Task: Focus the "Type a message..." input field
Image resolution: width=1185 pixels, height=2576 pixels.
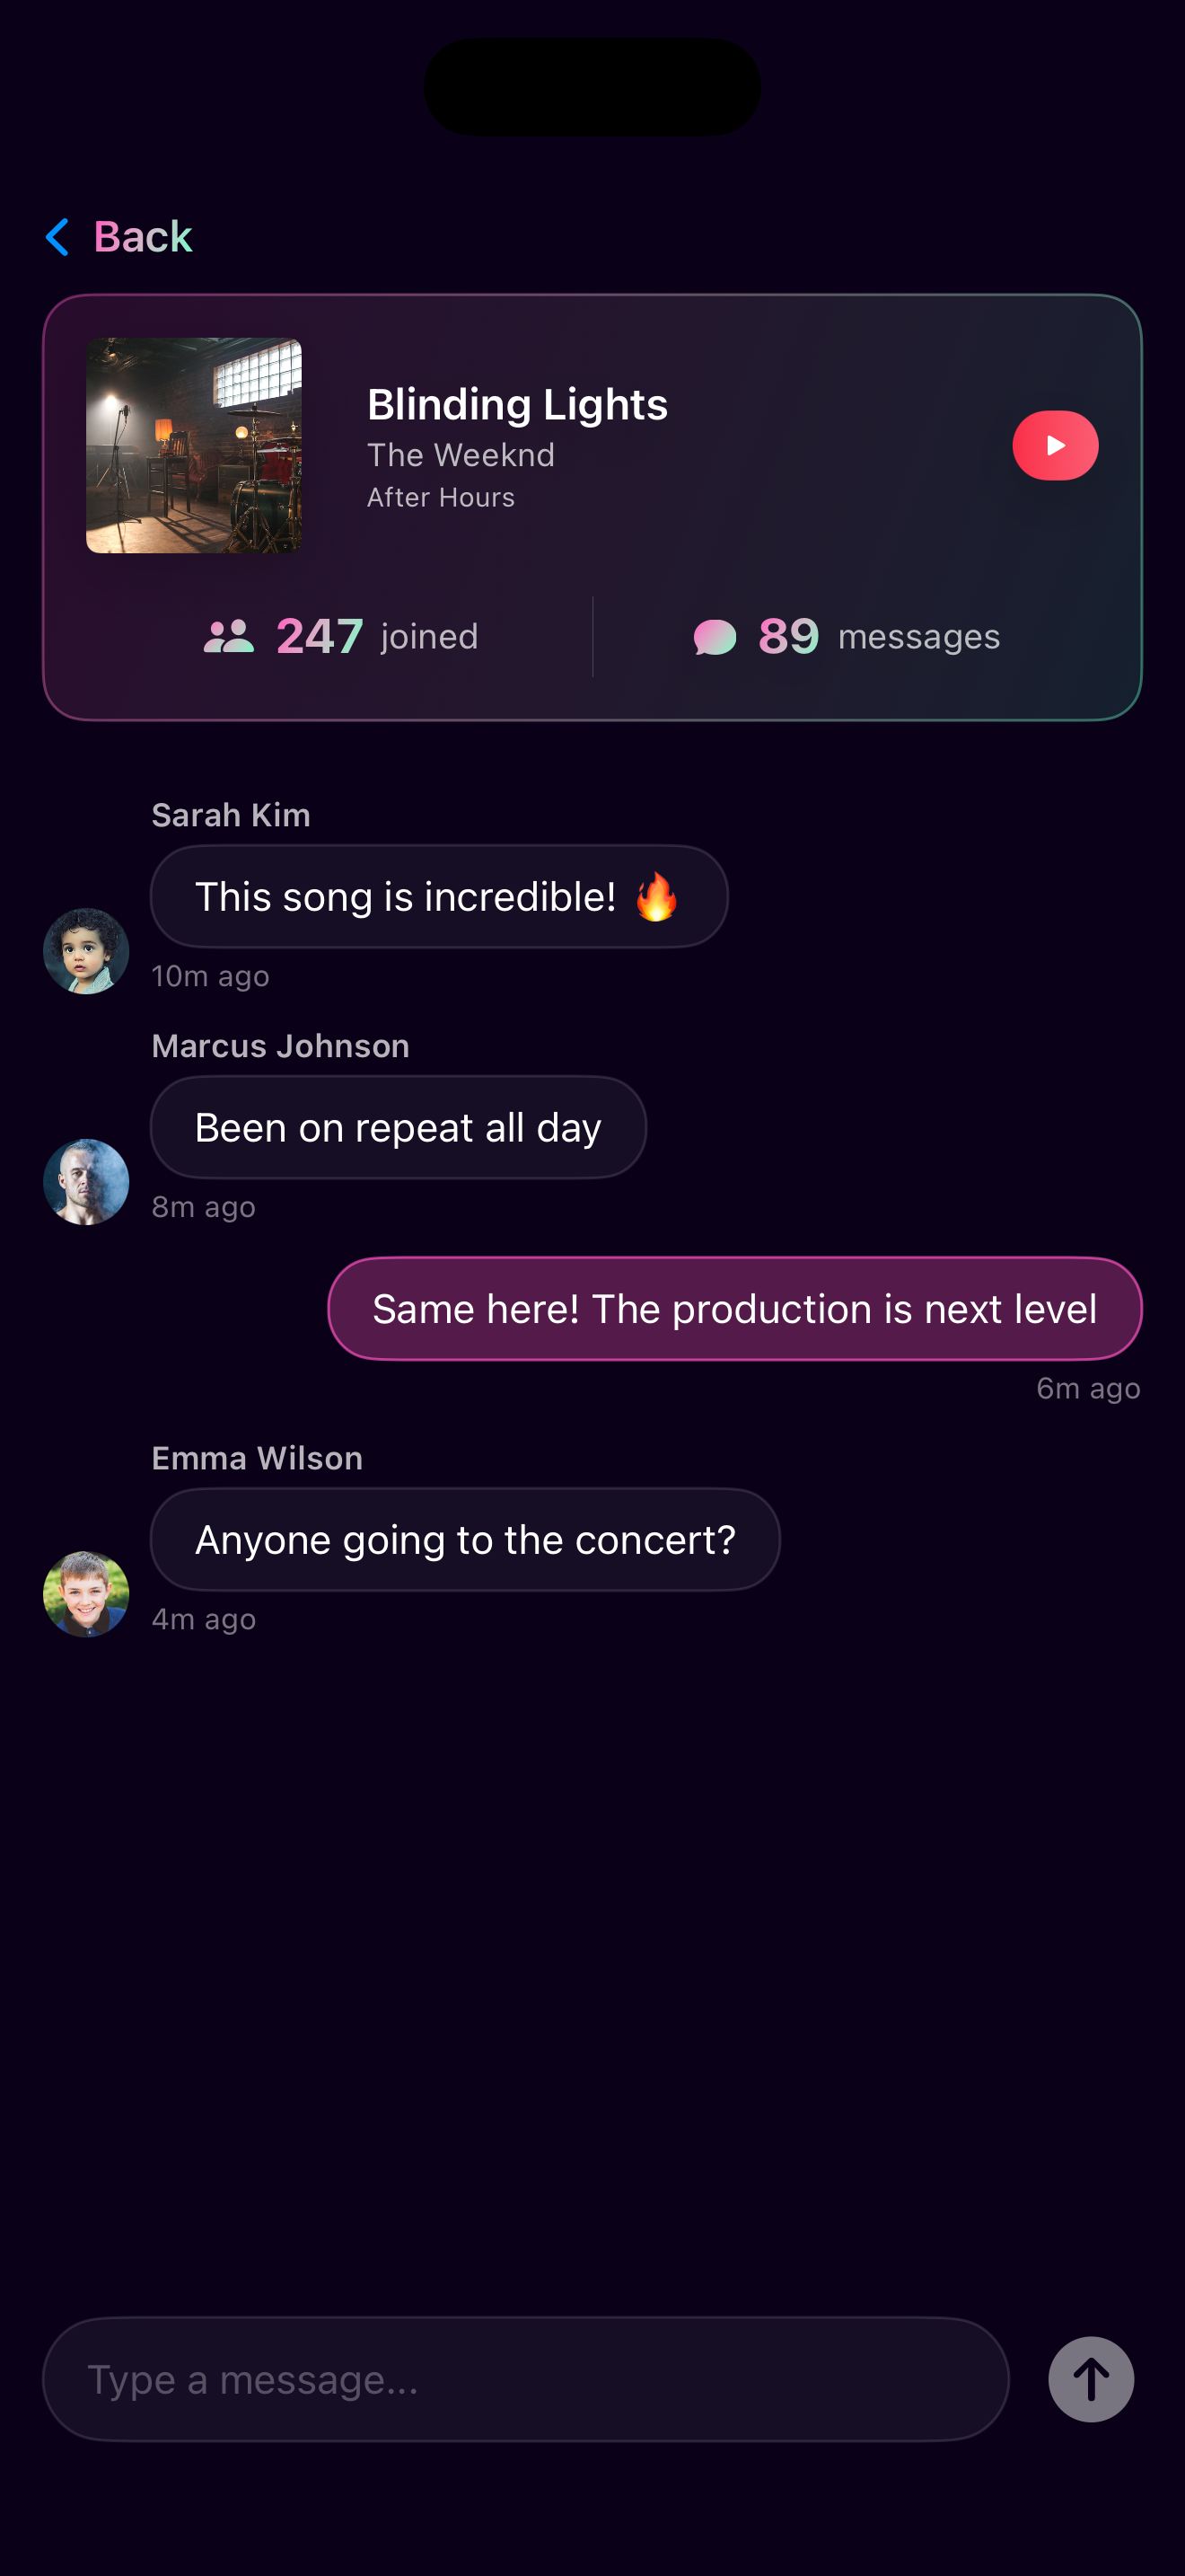Action: pos(525,2379)
